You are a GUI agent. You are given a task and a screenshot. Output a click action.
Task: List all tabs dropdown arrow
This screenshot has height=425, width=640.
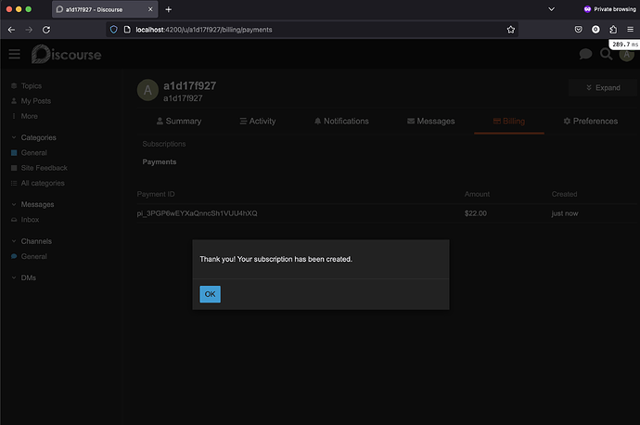tap(551, 9)
